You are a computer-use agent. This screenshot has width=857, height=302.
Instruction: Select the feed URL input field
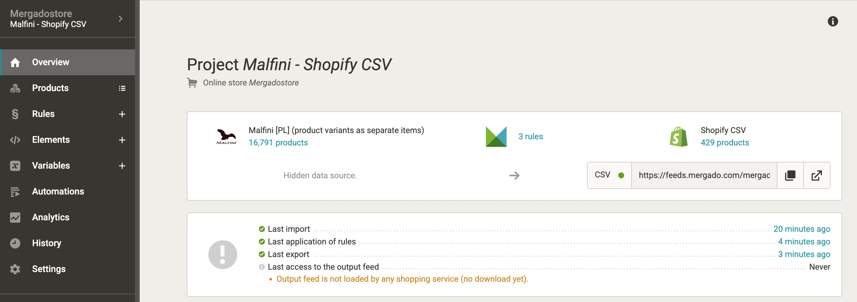point(704,175)
